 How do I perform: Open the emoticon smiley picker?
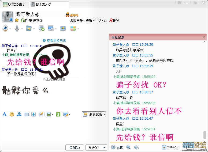click(12, 114)
